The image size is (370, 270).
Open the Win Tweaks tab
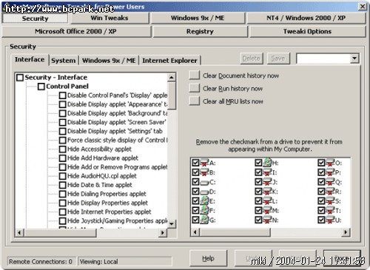point(110,18)
